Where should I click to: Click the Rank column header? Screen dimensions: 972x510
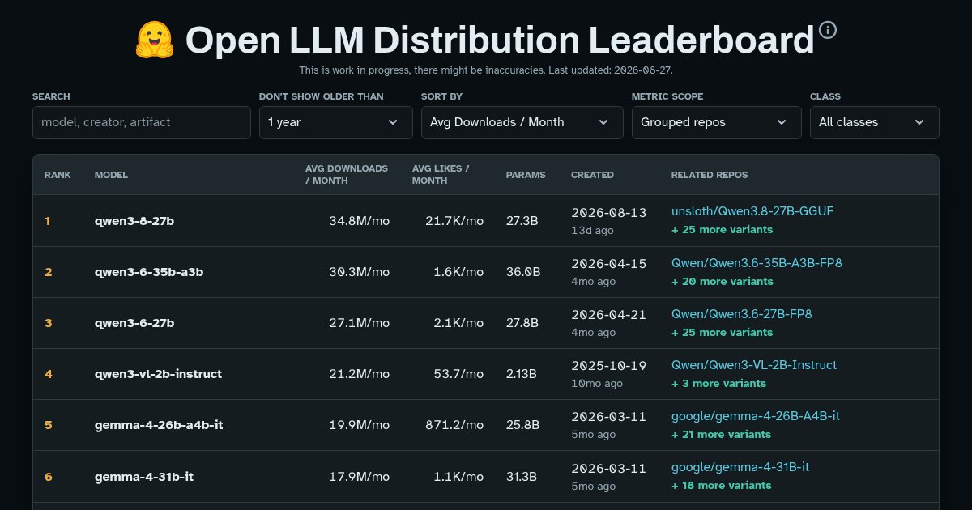pos(58,175)
